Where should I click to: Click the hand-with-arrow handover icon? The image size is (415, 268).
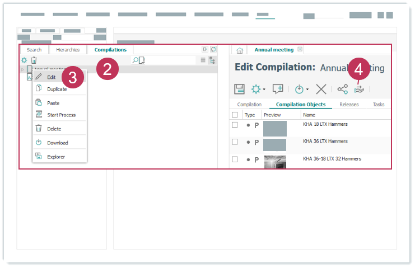[x=359, y=89]
